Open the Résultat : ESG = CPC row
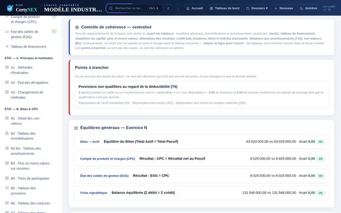341x213 pixels. click(x=201, y=176)
